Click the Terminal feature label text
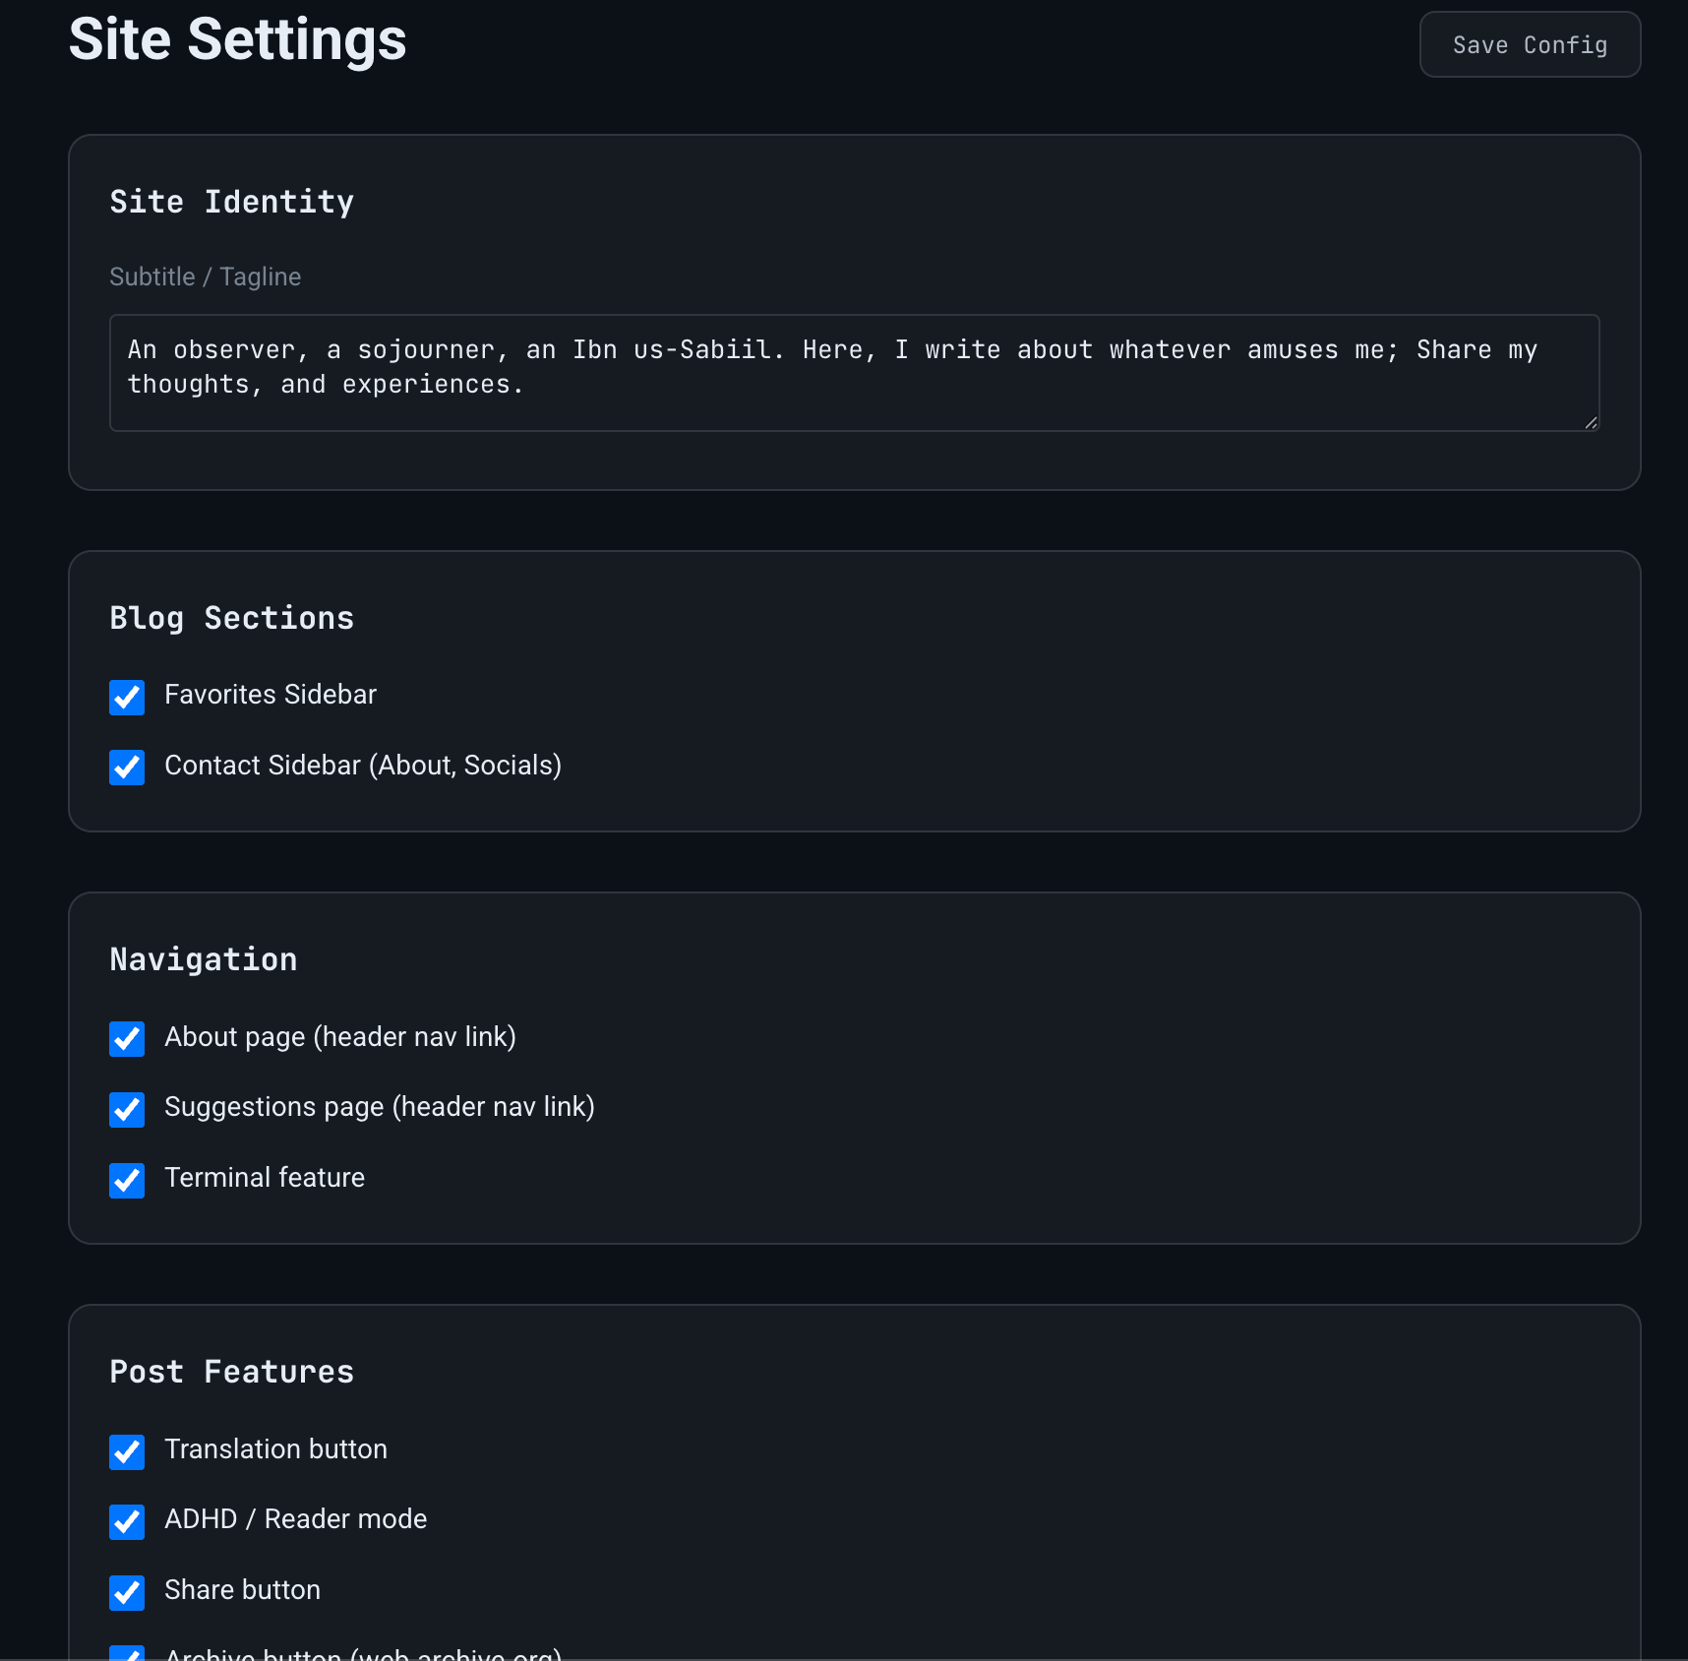Viewport: 1688px width, 1661px height. coord(264,1177)
